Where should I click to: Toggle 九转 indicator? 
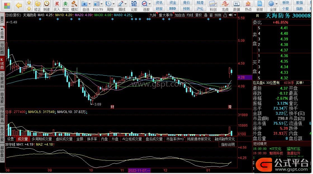(x=153, y=15)
